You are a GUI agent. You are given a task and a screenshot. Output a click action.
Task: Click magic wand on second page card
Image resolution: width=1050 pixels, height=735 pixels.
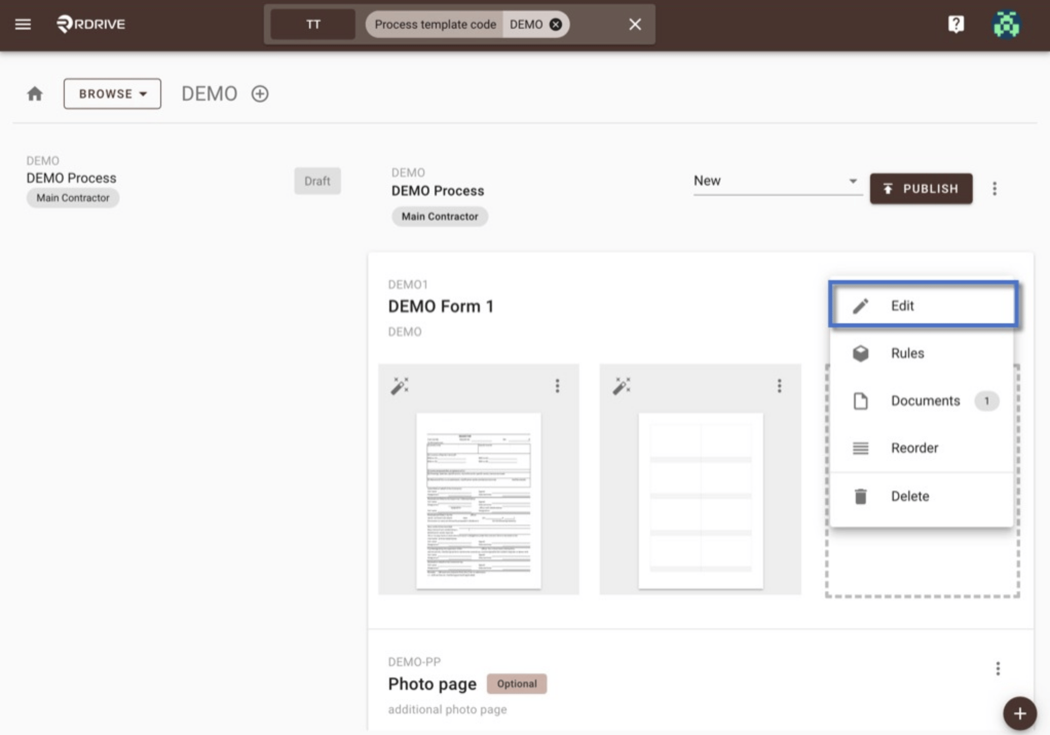622,385
